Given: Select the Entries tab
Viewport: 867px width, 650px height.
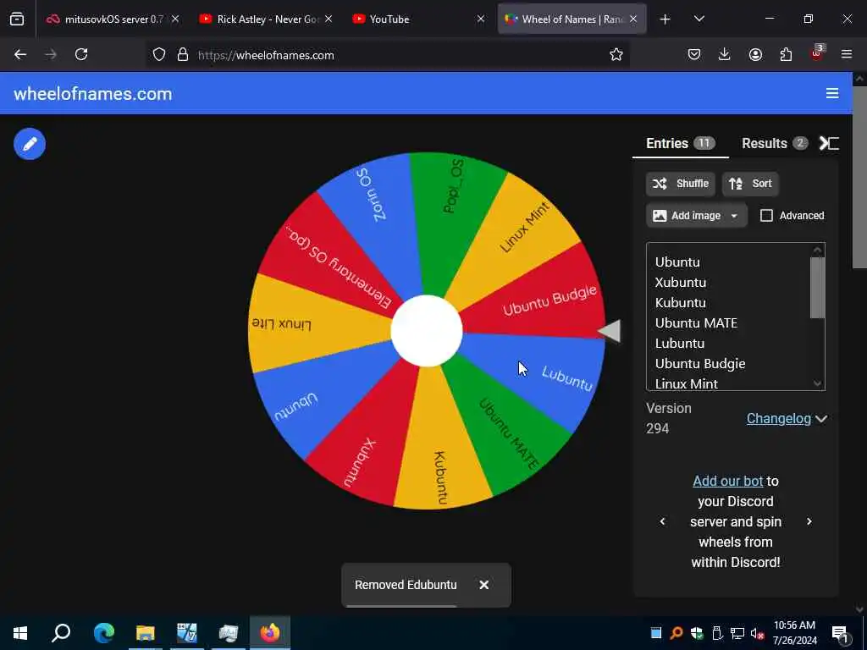Looking at the screenshot, I should coord(680,143).
